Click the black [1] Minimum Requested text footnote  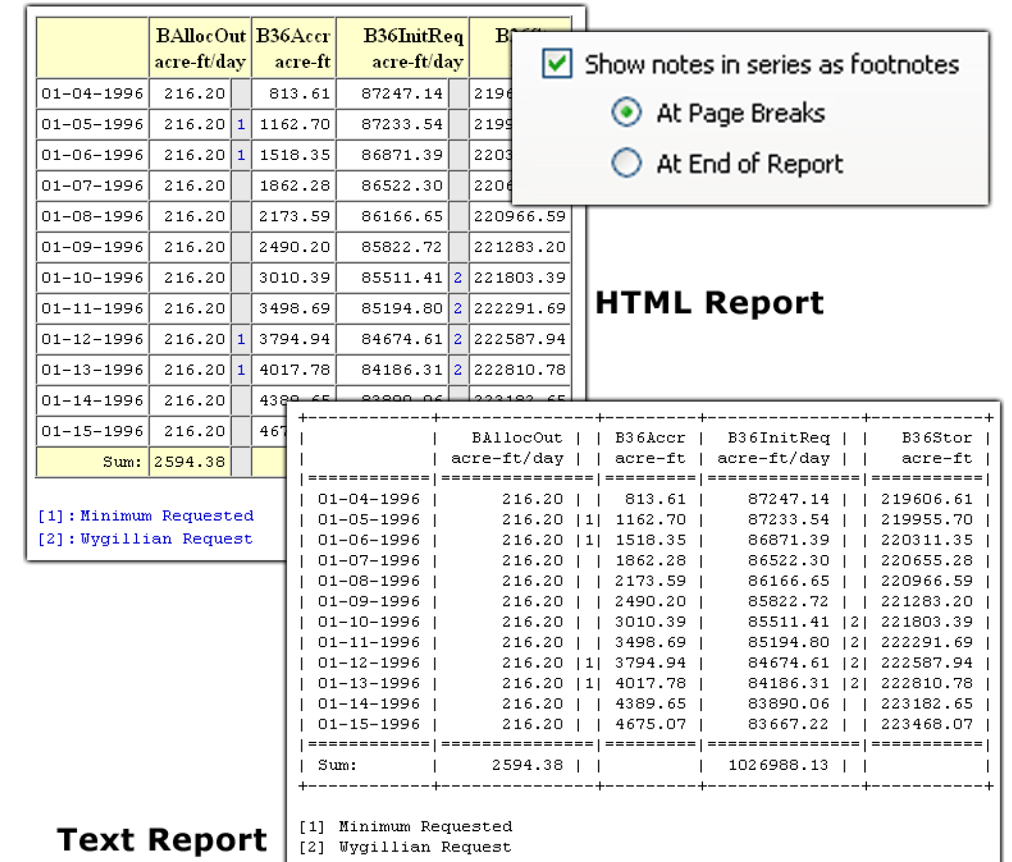click(x=406, y=826)
